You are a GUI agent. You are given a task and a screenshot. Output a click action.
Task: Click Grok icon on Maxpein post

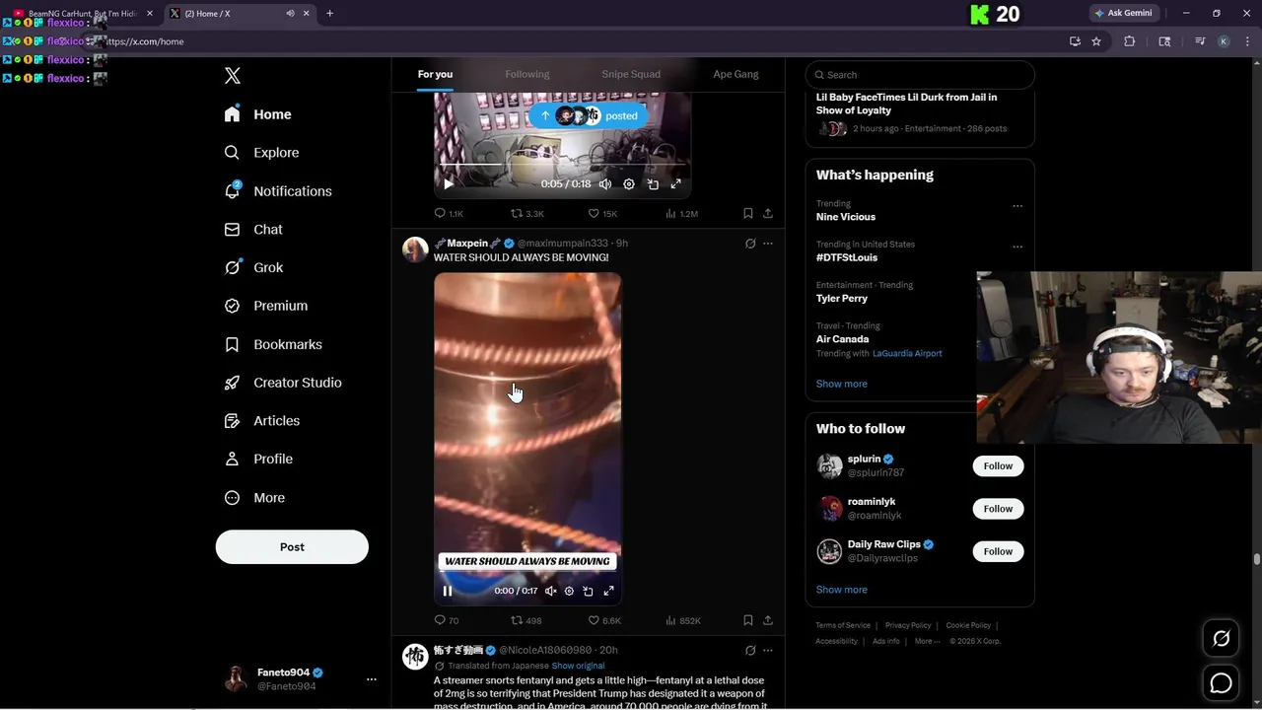click(x=750, y=244)
